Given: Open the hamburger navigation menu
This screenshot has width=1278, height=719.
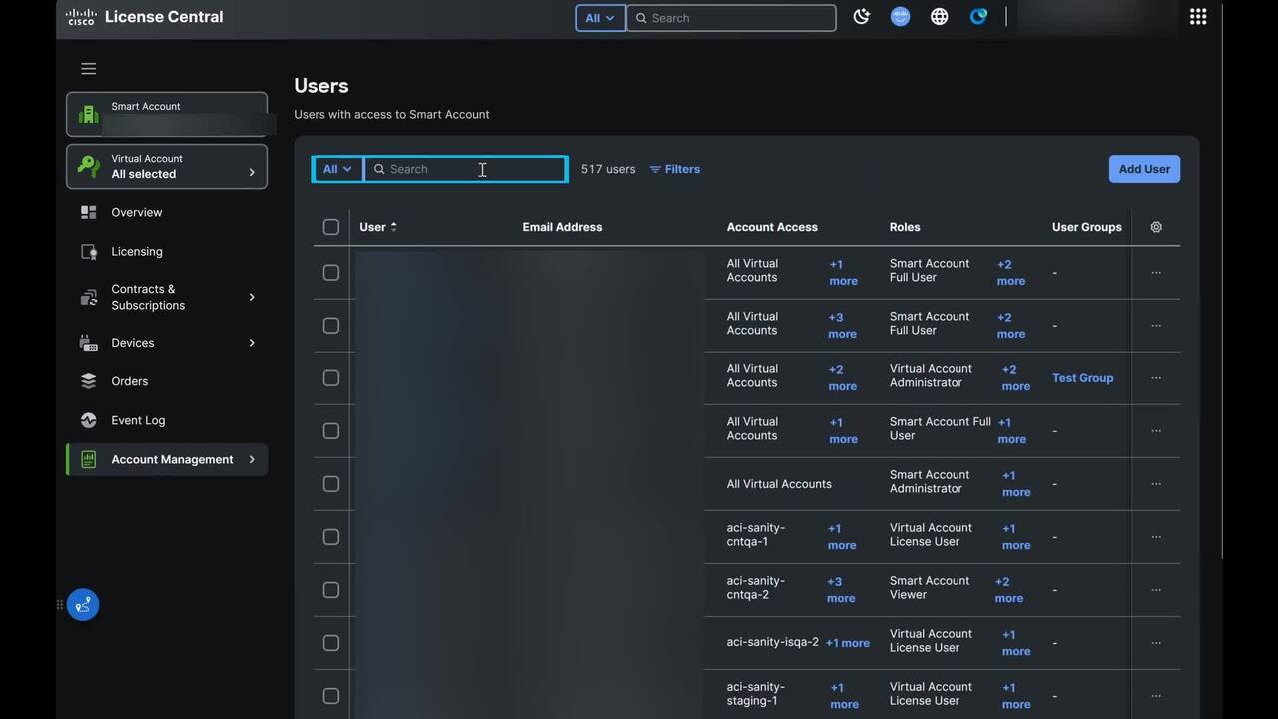Looking at the screenshot, I should 89,69.
